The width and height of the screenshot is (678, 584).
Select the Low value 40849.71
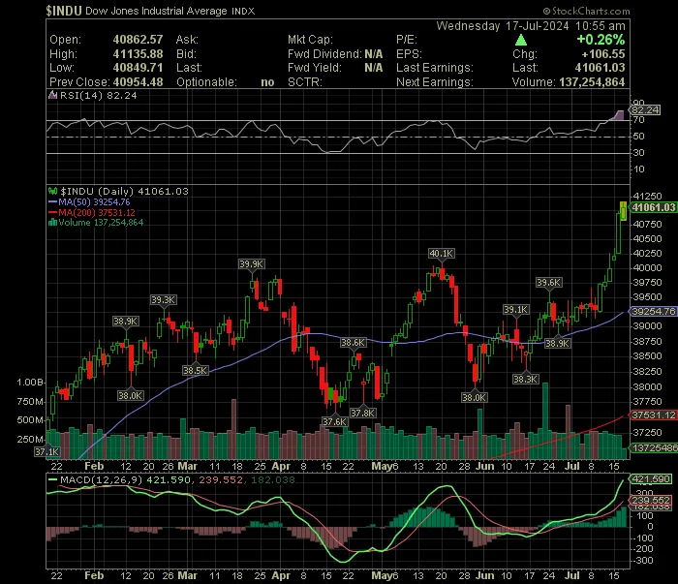pos(138,68)
